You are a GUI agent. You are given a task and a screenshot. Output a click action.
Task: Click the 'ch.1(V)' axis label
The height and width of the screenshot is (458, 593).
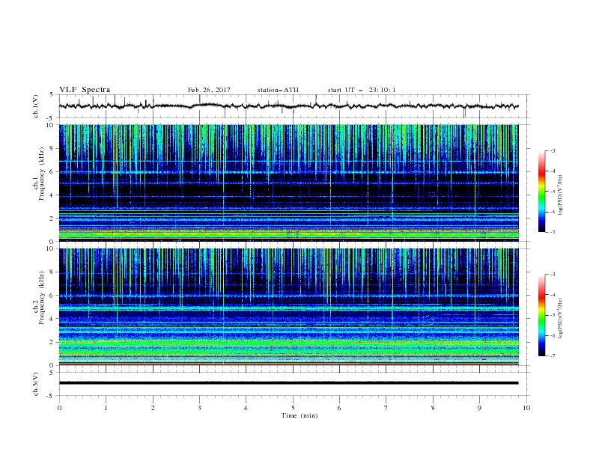tap(36, 106)
